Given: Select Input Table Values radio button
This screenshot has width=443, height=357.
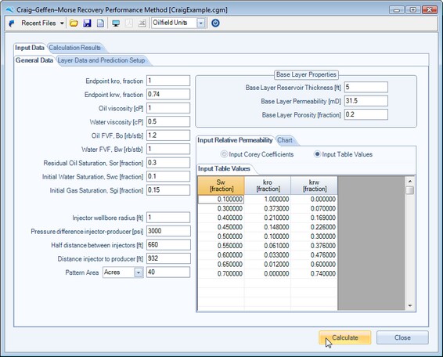Looking at the screenshot, I should click(x=317, y=154).
